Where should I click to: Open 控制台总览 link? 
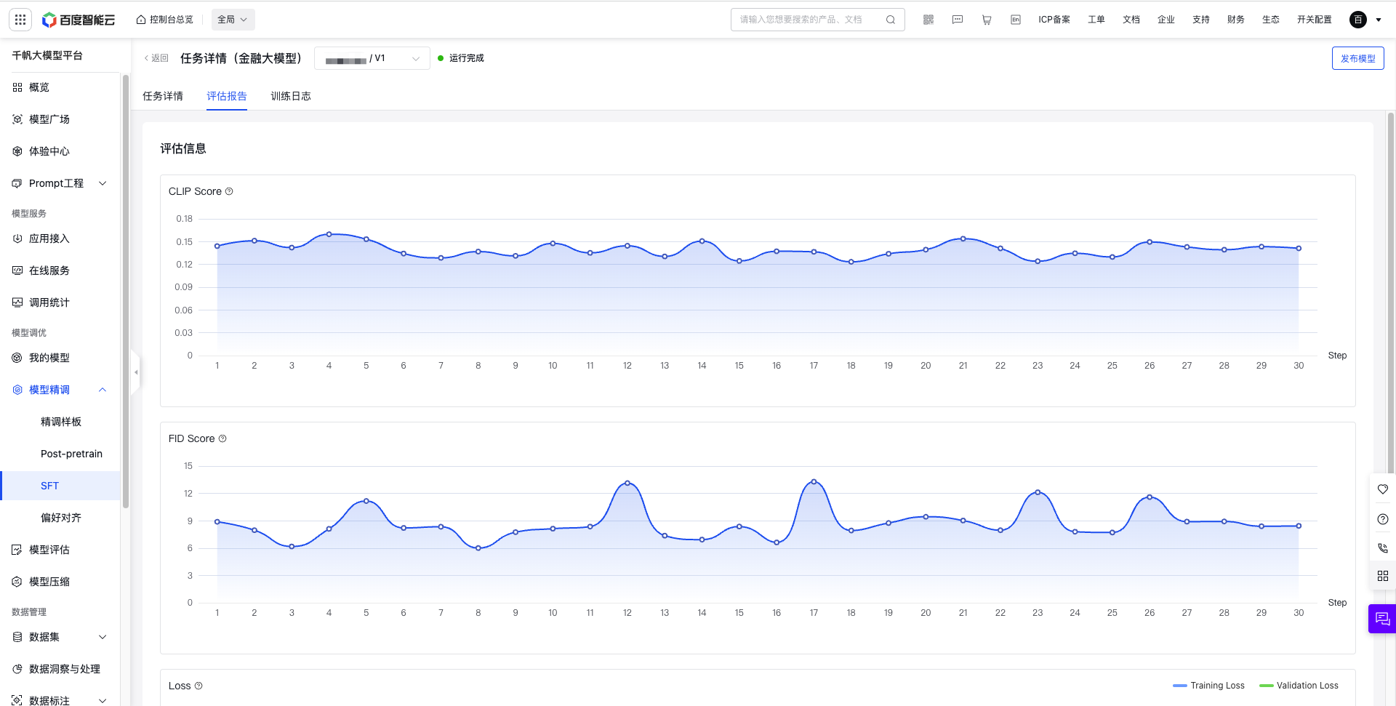[165, 20]
